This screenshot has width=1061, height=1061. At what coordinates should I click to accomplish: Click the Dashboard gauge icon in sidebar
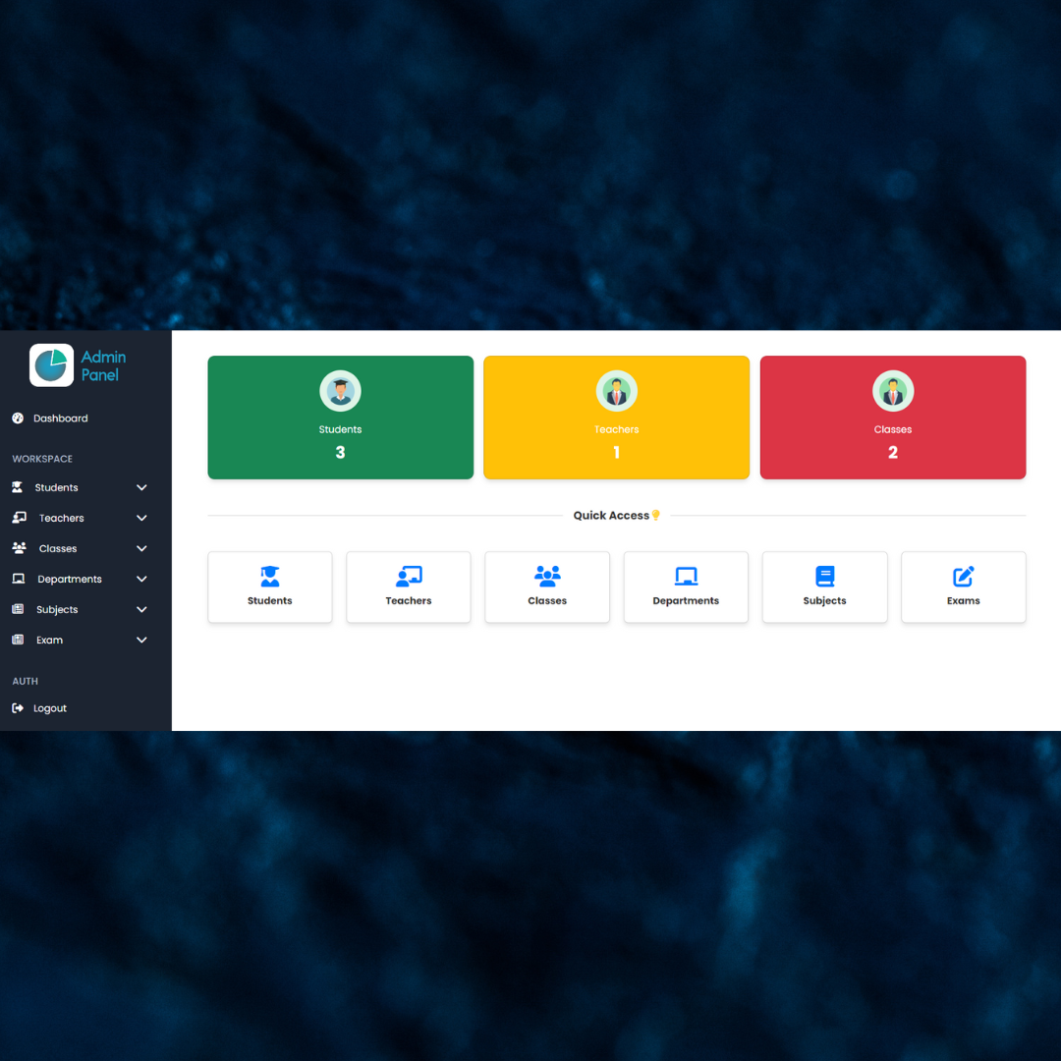point(18,419)
